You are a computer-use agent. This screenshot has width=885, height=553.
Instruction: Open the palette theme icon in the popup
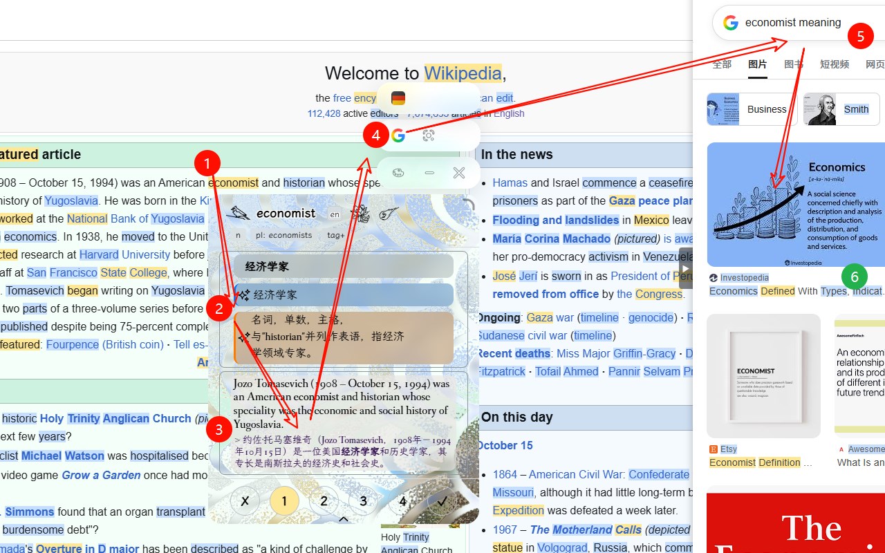[398, 173]
